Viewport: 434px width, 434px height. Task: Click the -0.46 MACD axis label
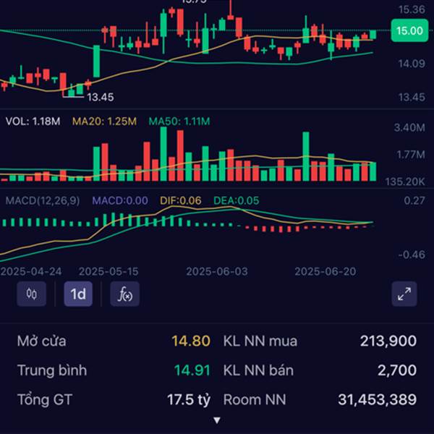pyautogui.click(x=412, y=255)
